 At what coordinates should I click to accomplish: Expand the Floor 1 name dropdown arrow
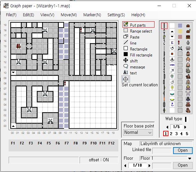[x=190, y=158]
